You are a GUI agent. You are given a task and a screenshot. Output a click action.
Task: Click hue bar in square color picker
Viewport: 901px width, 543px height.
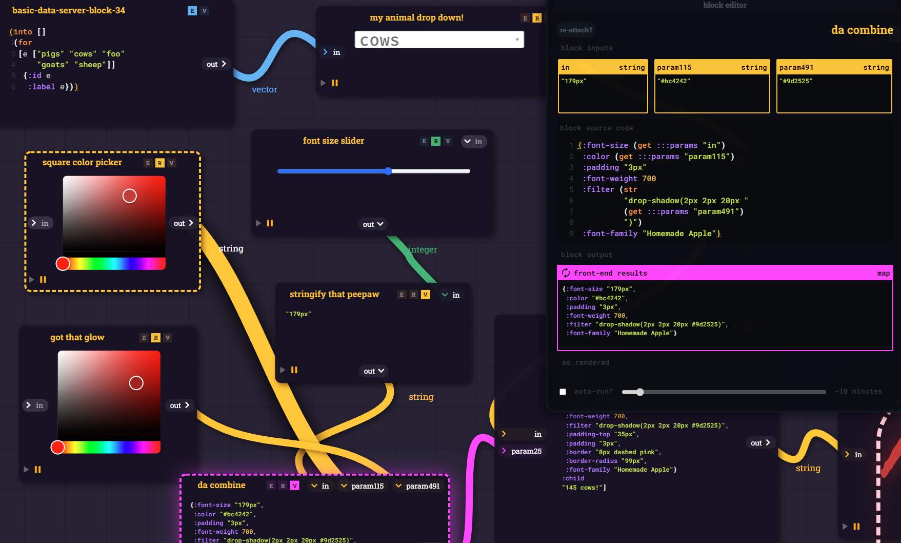pos(114,264)
